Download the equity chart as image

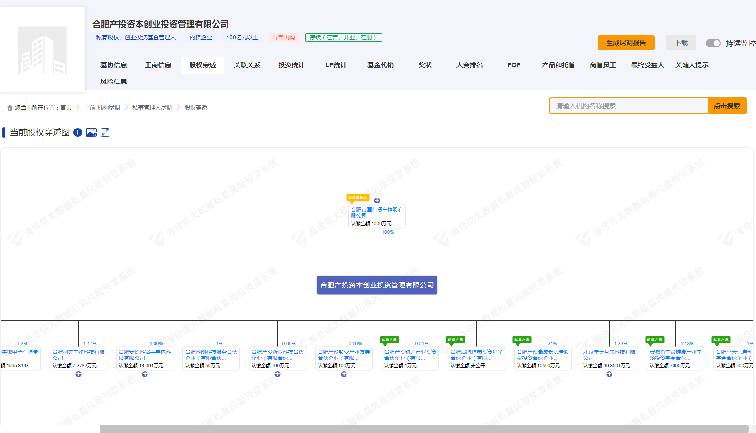91,132
